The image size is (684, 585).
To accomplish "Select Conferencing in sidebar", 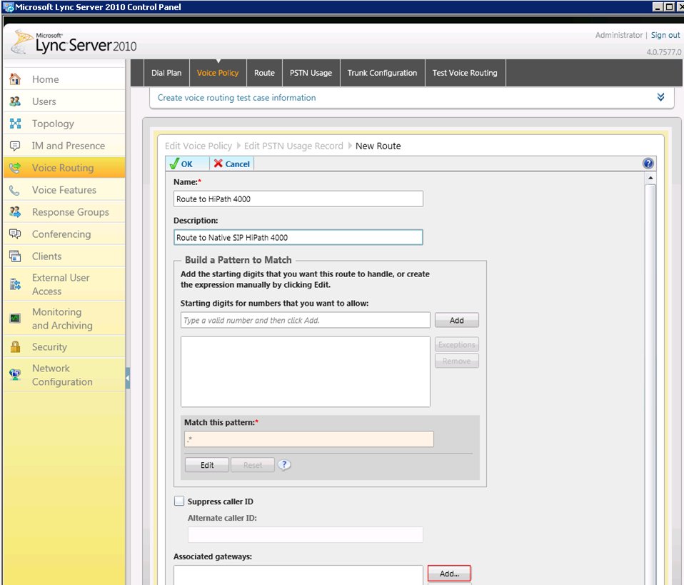I will click(64, 234).
